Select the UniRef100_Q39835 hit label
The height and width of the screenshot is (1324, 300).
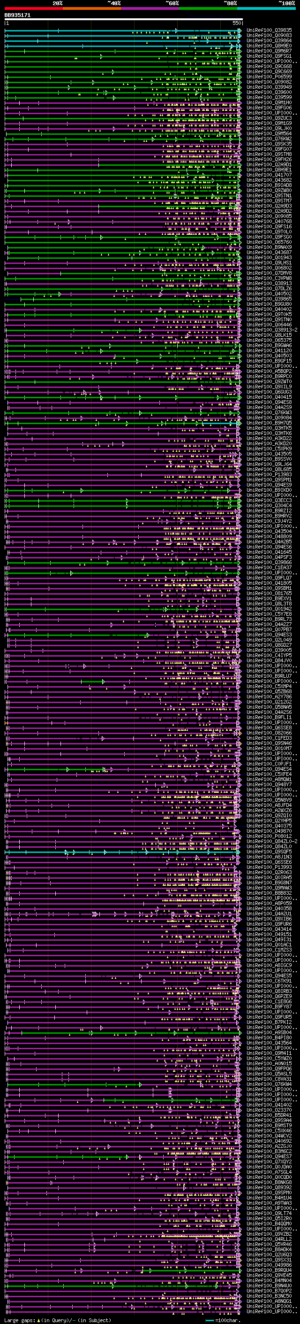pos(269,31)
